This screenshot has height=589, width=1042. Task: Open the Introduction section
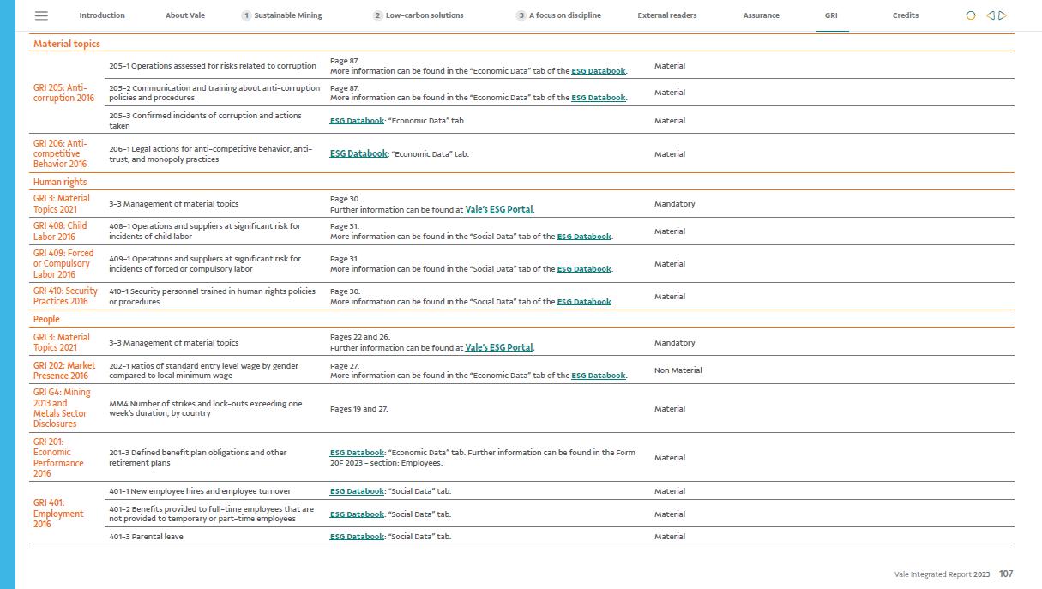tap(102, 15)
